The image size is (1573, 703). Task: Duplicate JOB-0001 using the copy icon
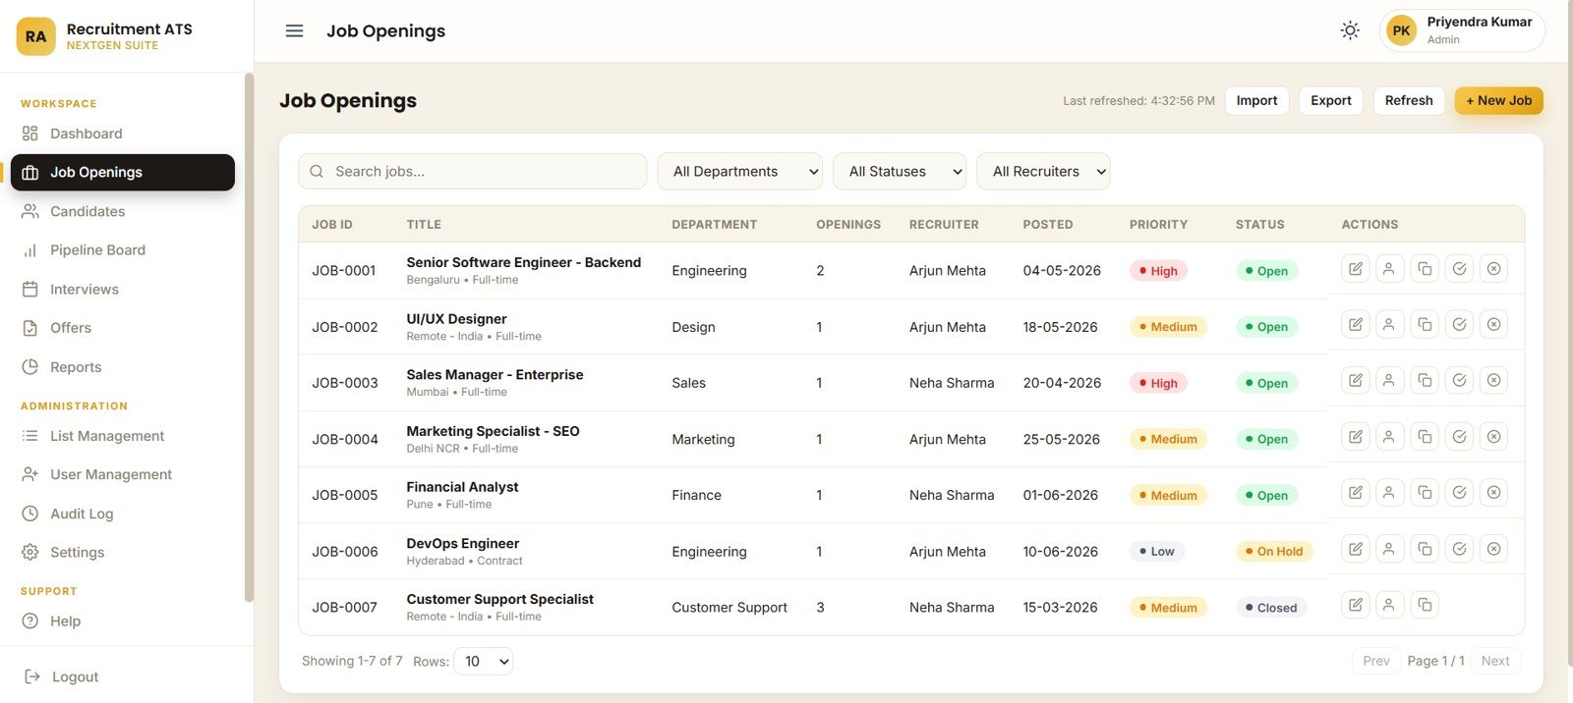(1425, 269)
